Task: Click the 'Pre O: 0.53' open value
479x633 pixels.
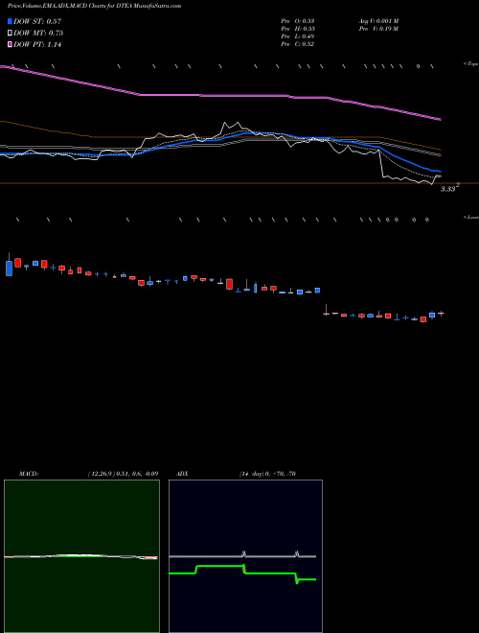Action: pyautogui.click(x=298, y=21)
